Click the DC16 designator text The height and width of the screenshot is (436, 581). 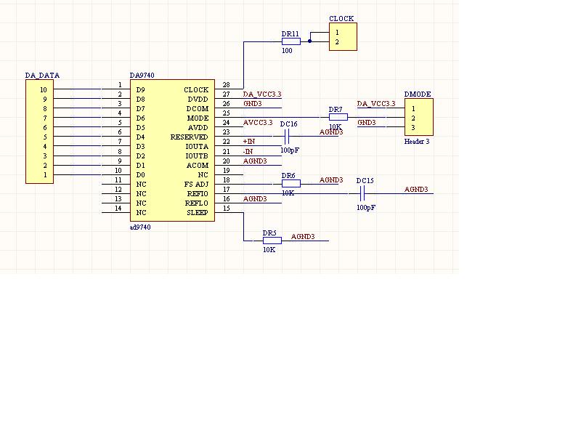(x=288, y=124)
